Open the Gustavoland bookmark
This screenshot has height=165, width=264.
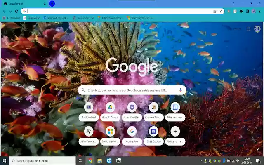point(12,18)
